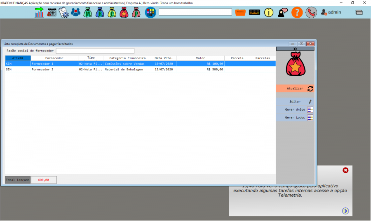Open the blue-green money bag 'R' icon

[100, 12]
